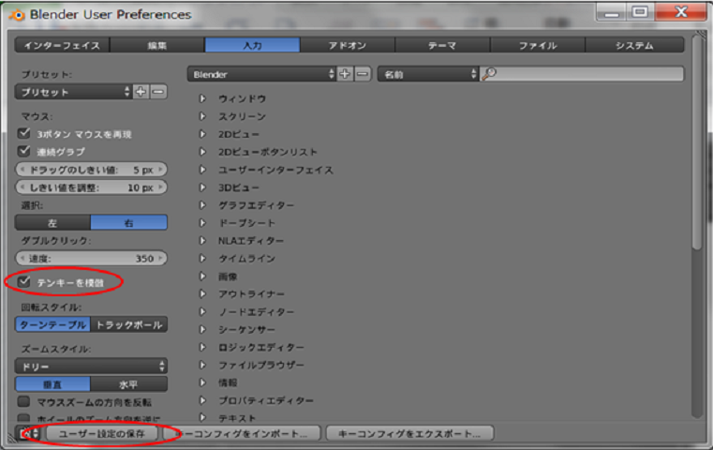Click the 速度 double-click slider field
Viewport: 713px width, 450px height.
click(91, 258)
